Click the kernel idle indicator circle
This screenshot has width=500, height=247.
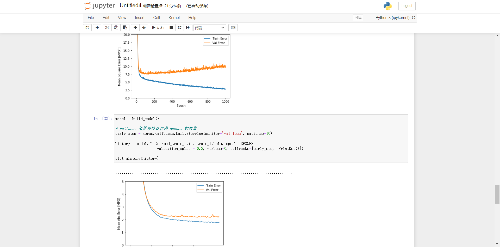[x=414, y=18]
